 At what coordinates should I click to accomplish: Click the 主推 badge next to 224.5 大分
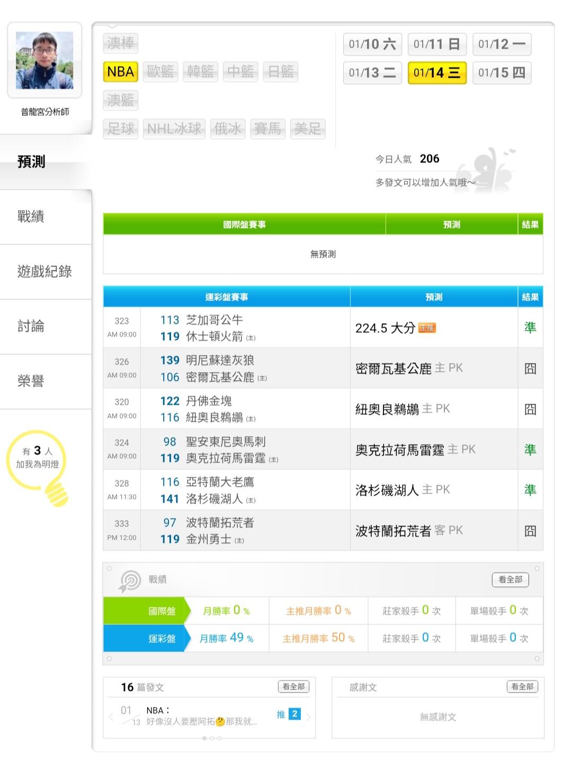426,328
